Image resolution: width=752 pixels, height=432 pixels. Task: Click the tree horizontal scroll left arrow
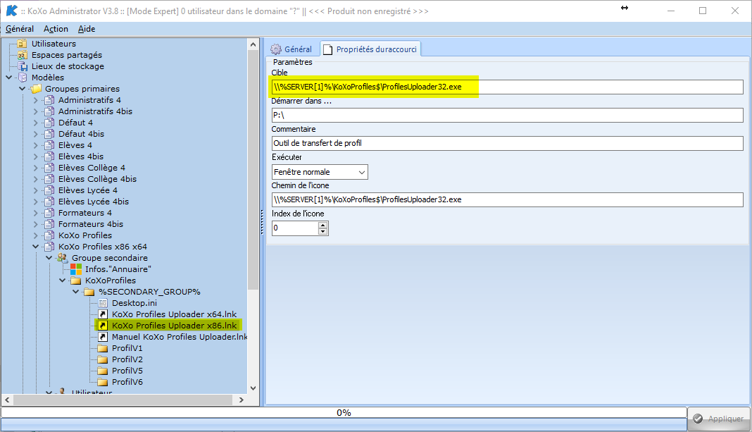[7, 400]
